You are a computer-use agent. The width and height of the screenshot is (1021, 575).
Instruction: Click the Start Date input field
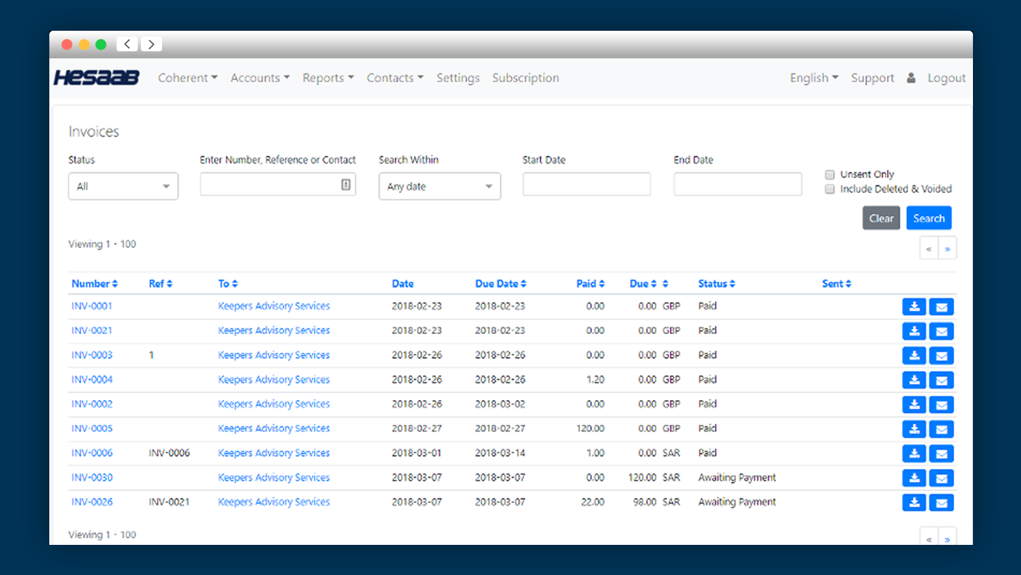tap(586, 185)
